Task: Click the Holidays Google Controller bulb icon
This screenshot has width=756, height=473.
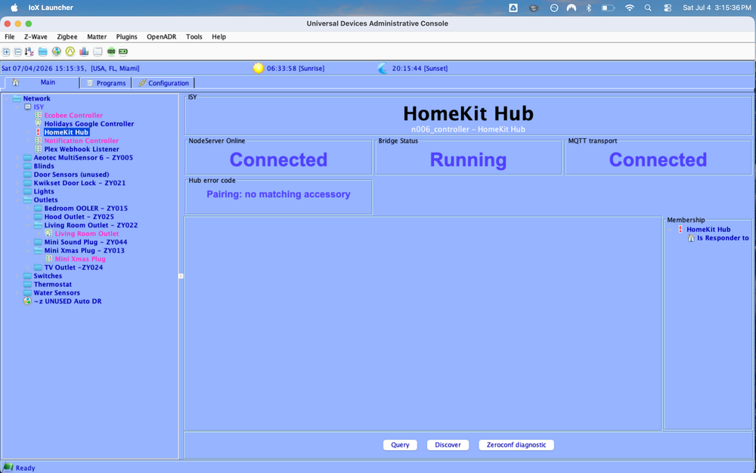Action: [38, 124]
